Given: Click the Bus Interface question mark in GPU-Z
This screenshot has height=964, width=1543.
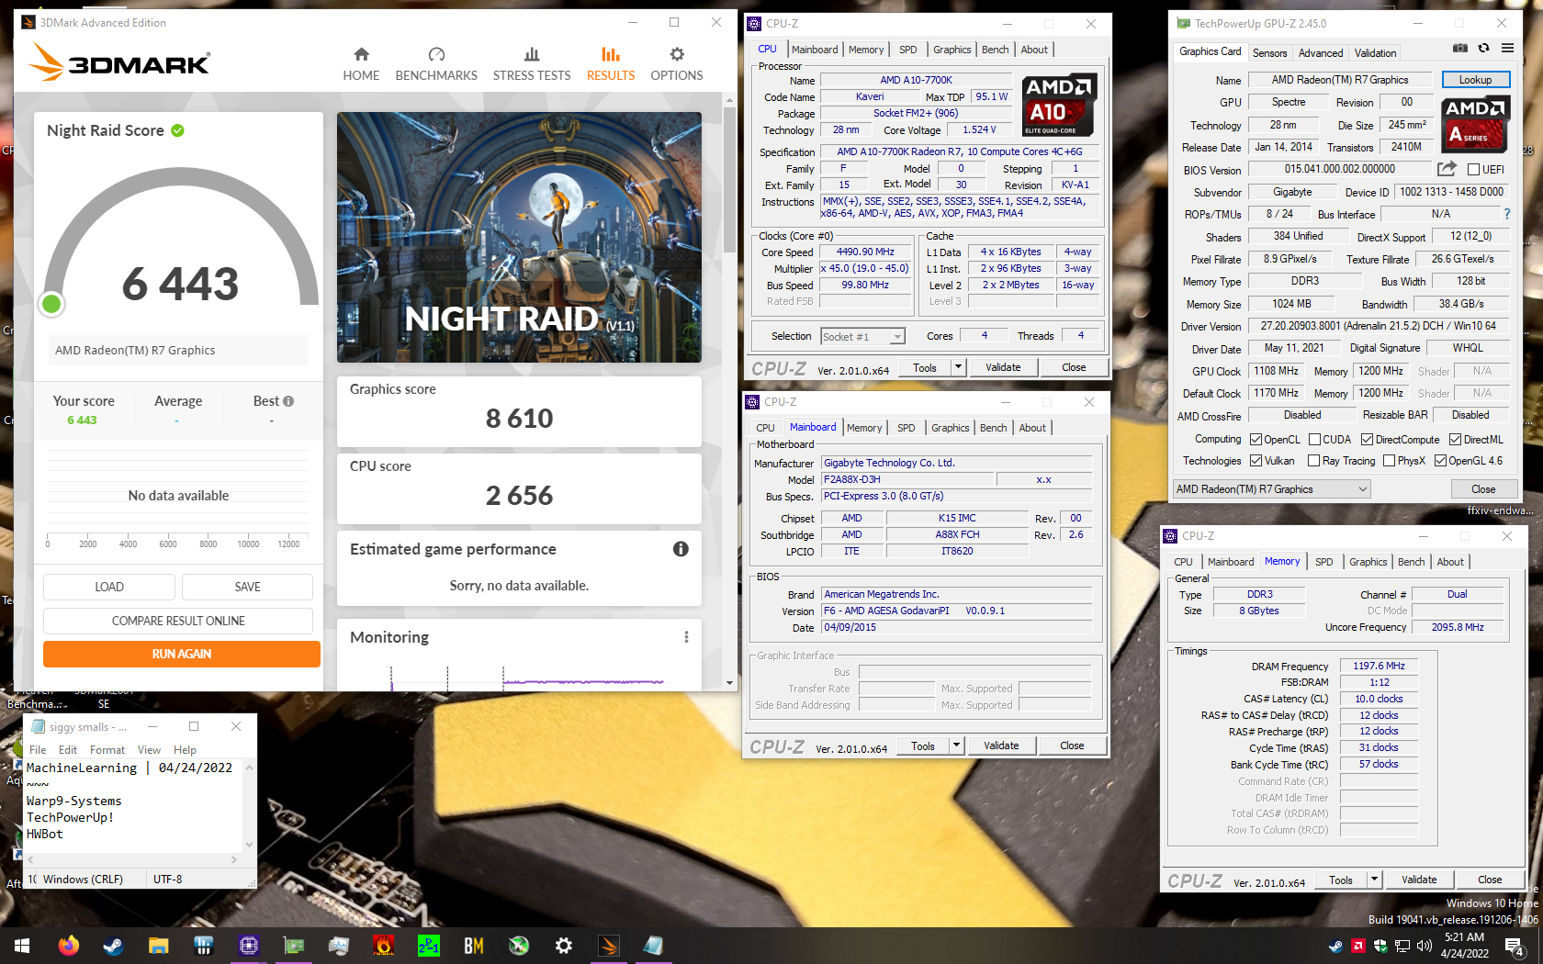Looking at the screenshot, I should coord(1506,214).
